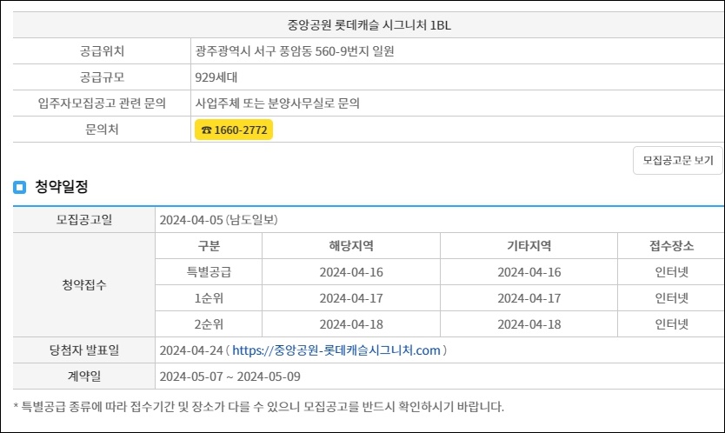Select 해당지역 date 2024-04-16 for 특별공급
Image resolution: width=725 pixels, height=433 pixels.
click(x=351, y=272)
